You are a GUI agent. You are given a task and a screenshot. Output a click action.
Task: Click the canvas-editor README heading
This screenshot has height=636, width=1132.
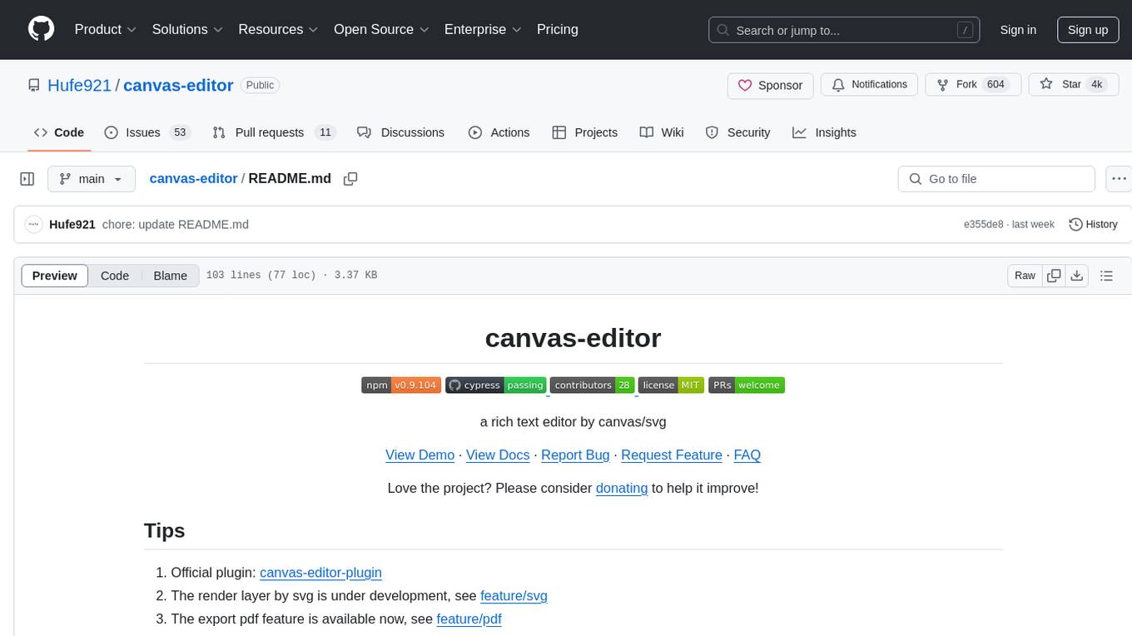coord(573,337)
